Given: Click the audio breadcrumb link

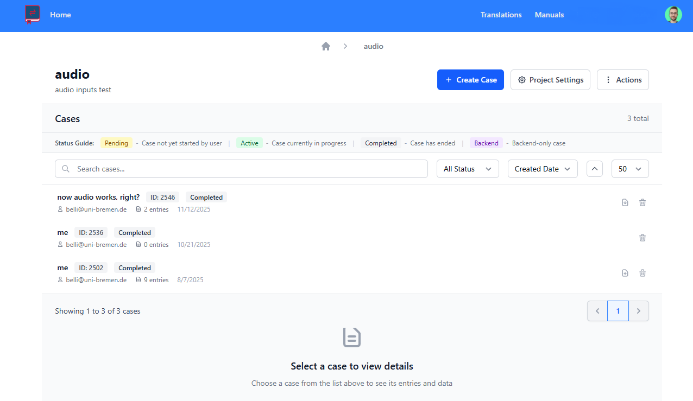Looking at the screenshot, I should [x=374, y=46].
